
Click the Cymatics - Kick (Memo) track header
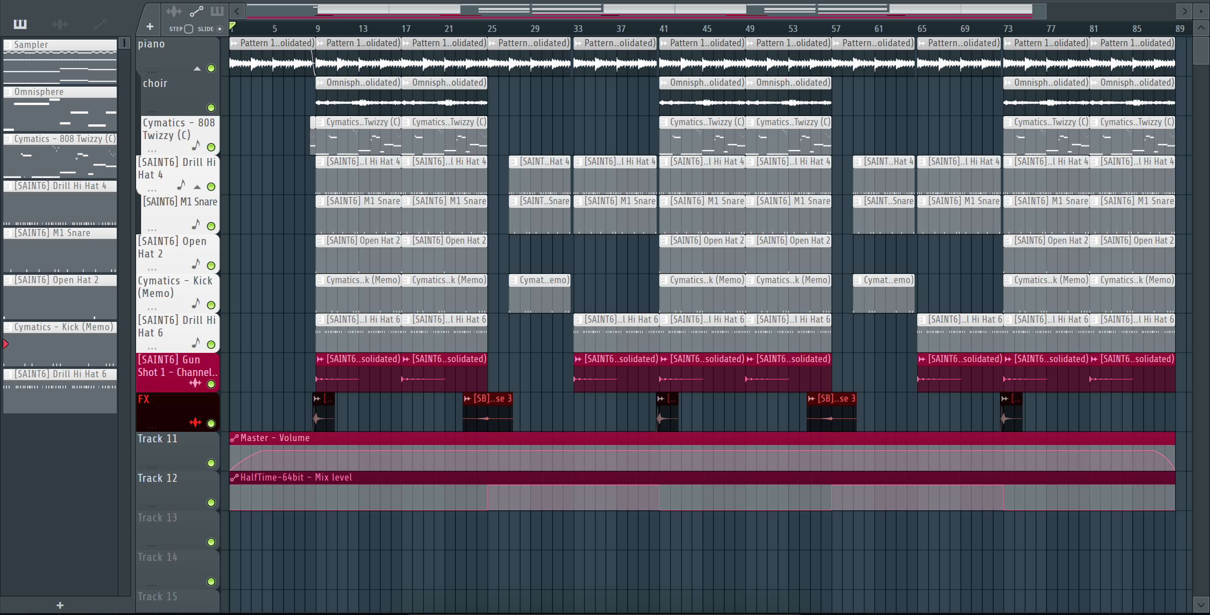tap(178, 293)
